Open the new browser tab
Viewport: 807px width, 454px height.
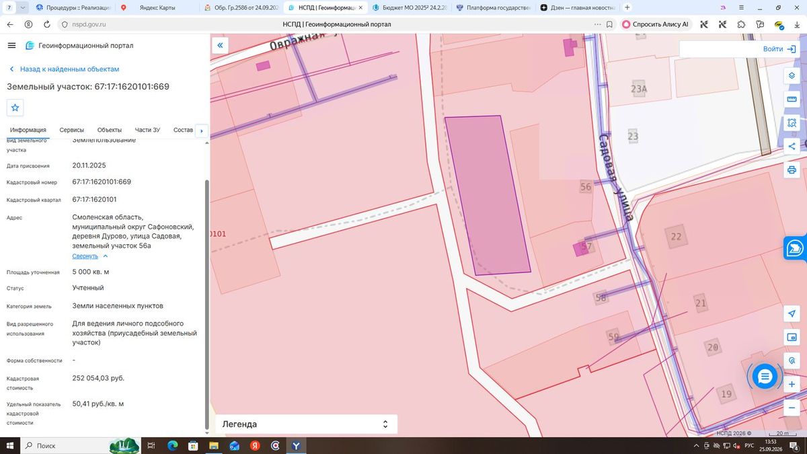[x=627, y=7]
